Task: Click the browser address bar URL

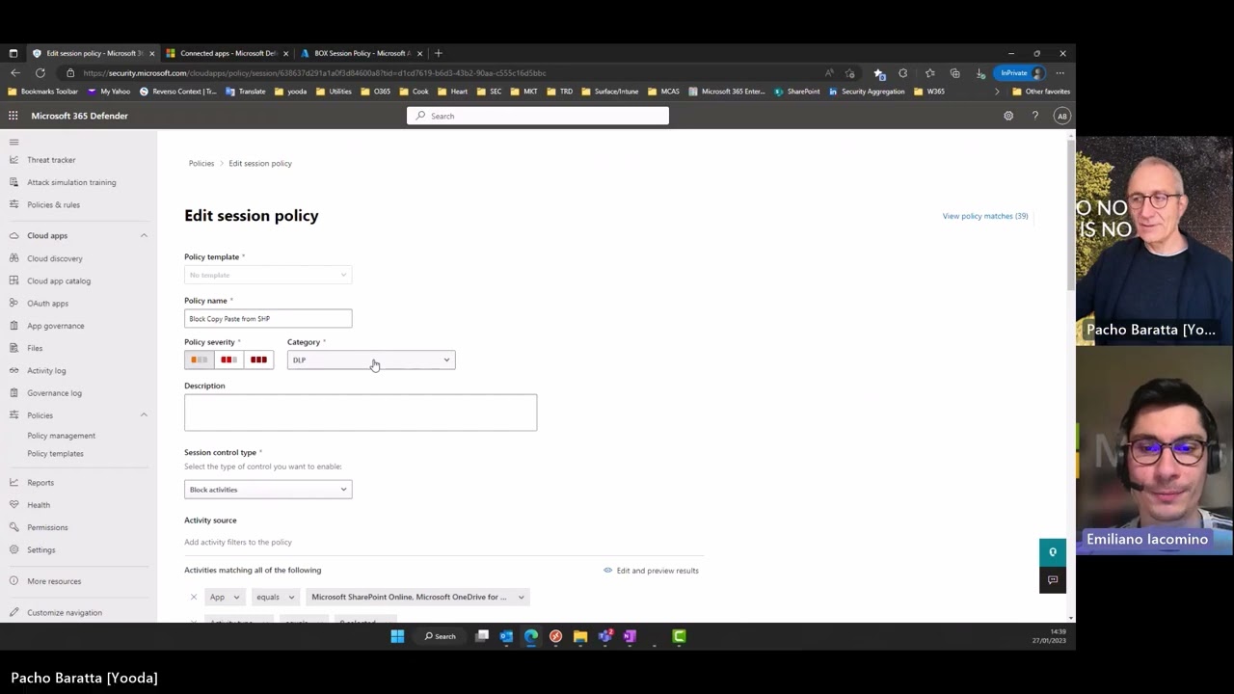Action: (314, 73)
